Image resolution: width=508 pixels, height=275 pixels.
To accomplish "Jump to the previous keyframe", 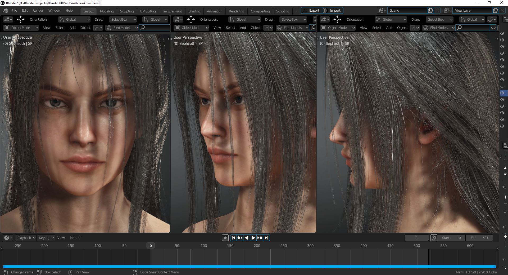I will (240, 238).
